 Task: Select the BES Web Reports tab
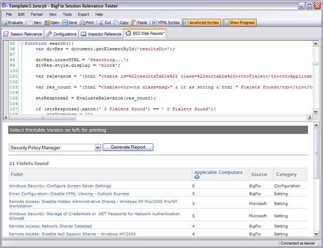tap(145, 34)
